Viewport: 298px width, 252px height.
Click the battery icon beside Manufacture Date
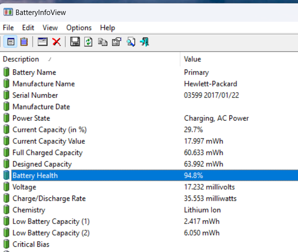[6, 106]
